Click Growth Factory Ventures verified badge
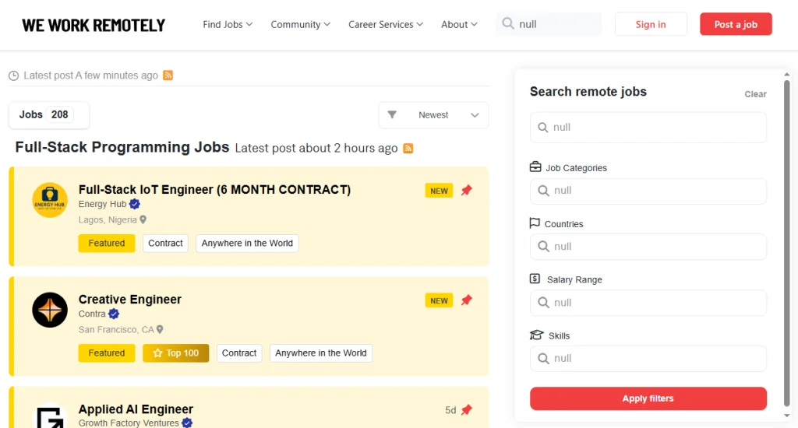798x428 pixels. 187,423
